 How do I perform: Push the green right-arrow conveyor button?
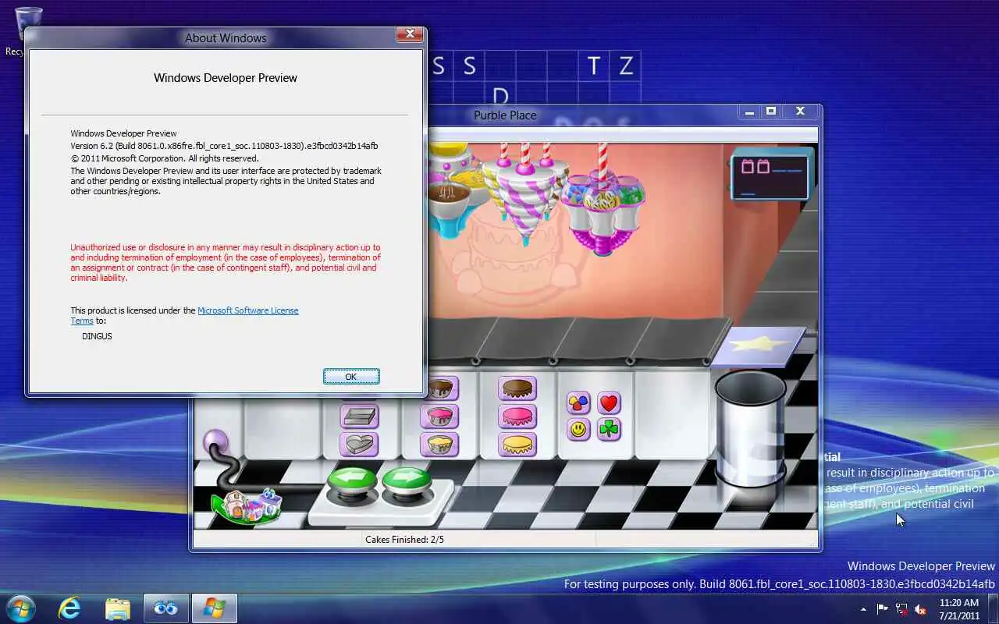[x=406, y=479]
